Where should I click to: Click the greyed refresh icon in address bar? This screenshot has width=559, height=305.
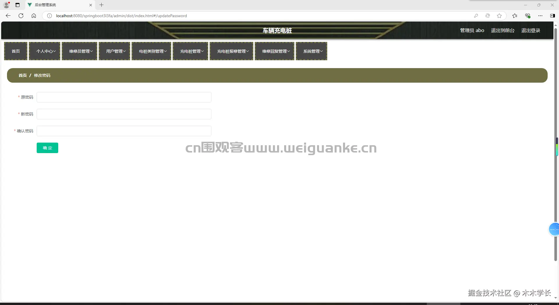pyautogui.click(x=488, y=16)
